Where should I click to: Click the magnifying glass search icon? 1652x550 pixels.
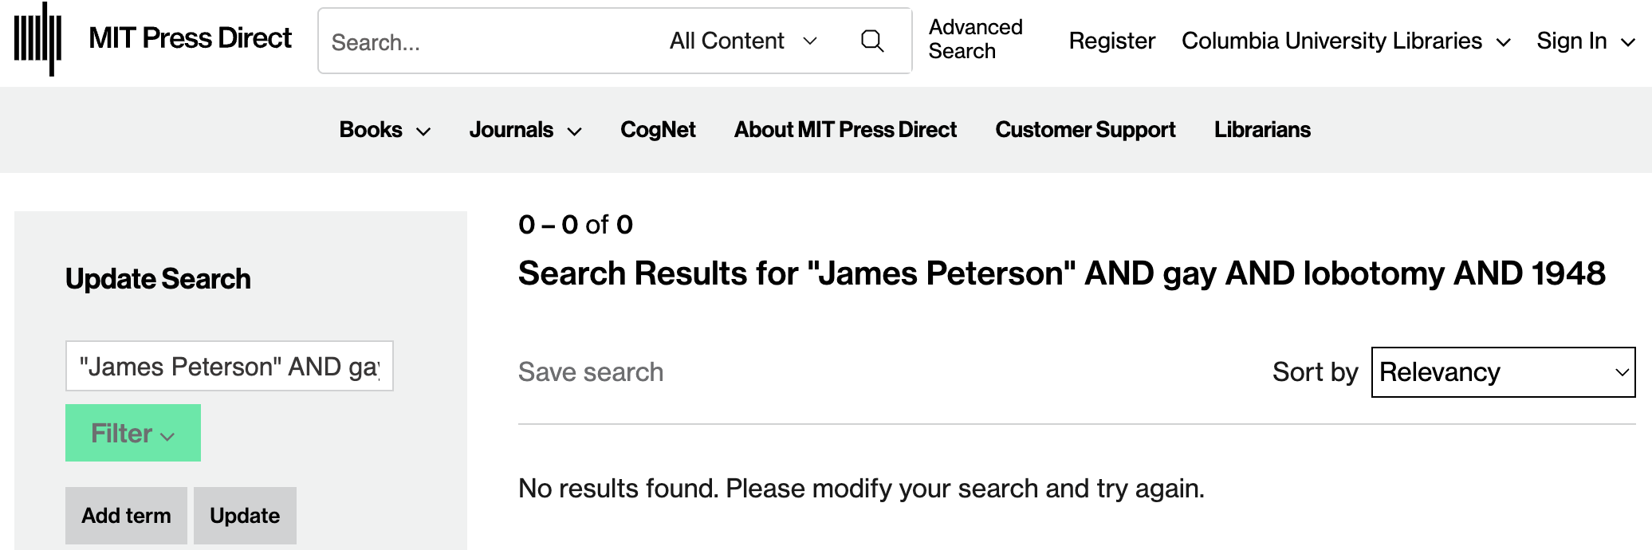(872, 41)
